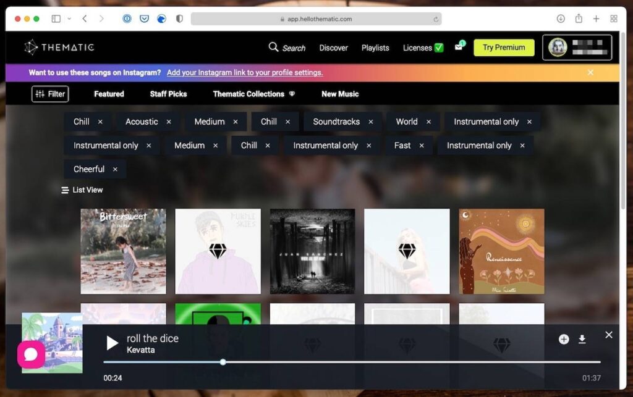Remove the Soundtracks filter chip
This screenshot has width=633, height=397.
(x=371, y=122)
